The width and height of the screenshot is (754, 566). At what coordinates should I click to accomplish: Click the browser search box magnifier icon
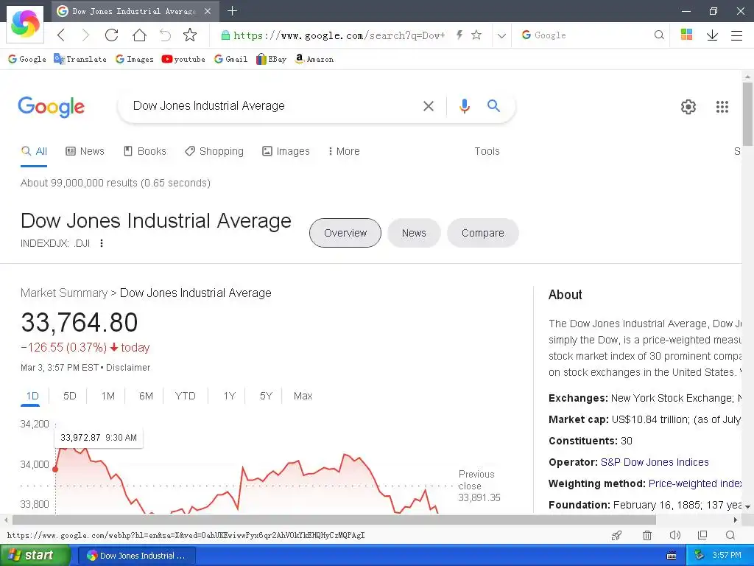[x=659, y=35]
